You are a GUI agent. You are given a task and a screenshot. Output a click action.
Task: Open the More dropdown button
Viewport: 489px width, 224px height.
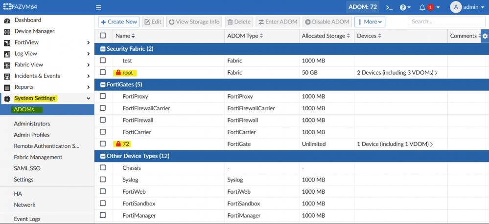(x=370, y=22)
